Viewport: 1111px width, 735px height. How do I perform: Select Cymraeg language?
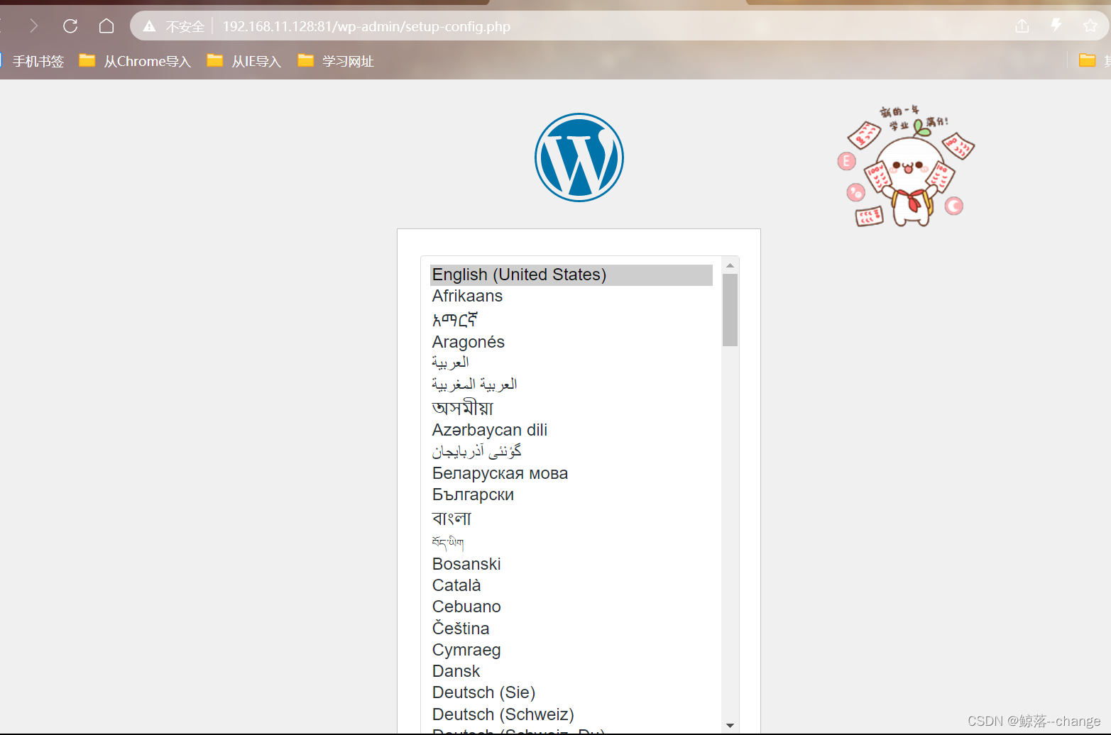tap(571, 650)
